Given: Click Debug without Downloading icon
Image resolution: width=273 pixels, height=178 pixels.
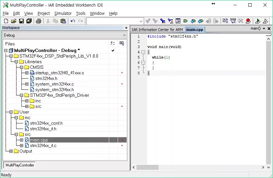Looking at the screenshot, I should (265, 21).
